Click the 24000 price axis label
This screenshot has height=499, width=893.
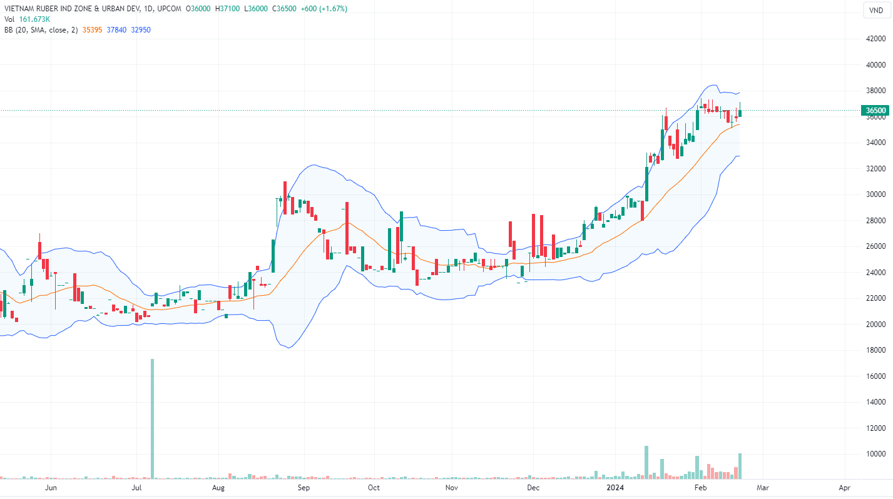tap(874, 273)
